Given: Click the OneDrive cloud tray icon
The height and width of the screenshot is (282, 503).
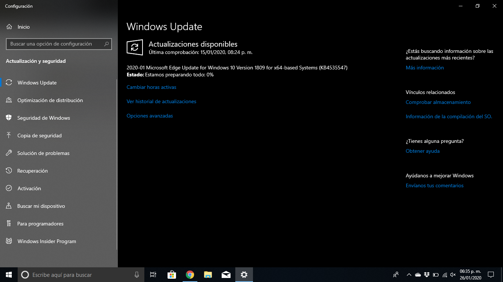Looking at the screenshot, I should pos(418,275).
